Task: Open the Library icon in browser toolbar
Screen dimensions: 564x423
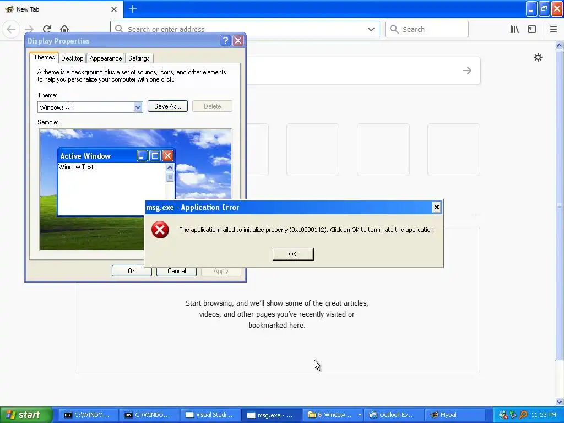Action: [x=514, y=29]
